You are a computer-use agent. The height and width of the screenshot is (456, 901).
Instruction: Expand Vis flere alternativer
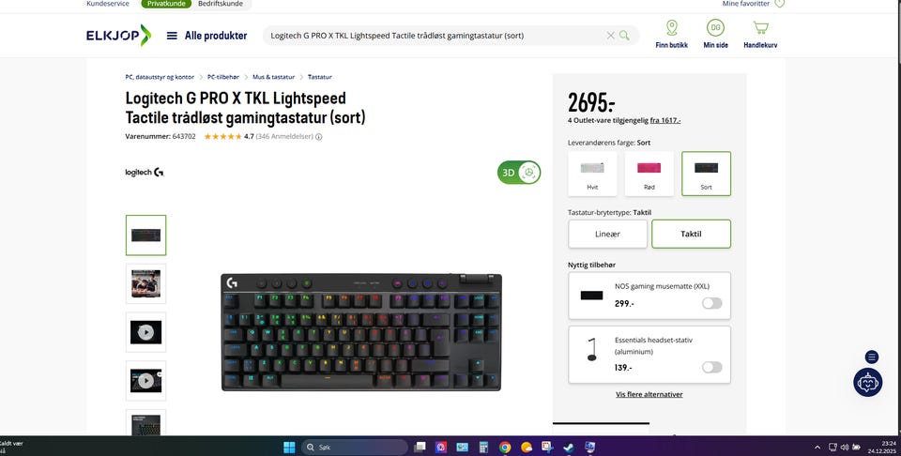click(649, 395)
